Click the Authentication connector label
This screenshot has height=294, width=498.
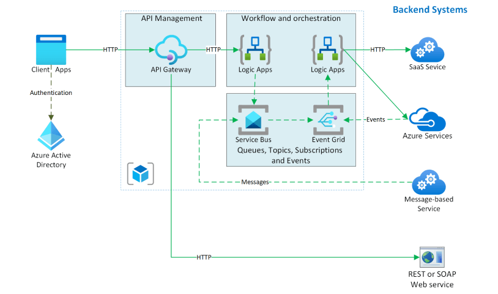pyautogui.click(x=51, y=93)
